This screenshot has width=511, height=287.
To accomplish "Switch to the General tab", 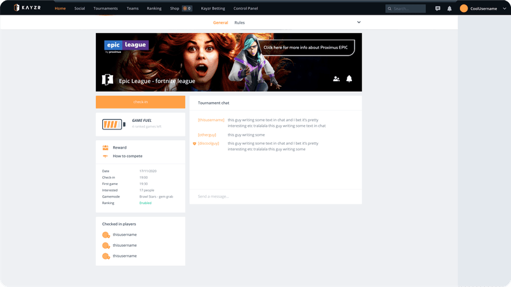I will click(220, 22).
